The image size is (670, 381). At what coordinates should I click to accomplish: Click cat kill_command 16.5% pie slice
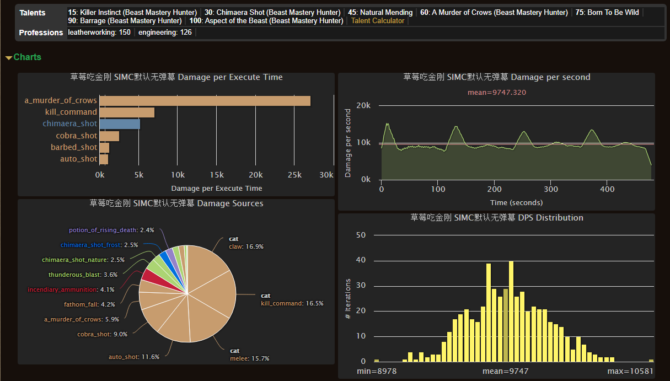click(x=212, y=298)
